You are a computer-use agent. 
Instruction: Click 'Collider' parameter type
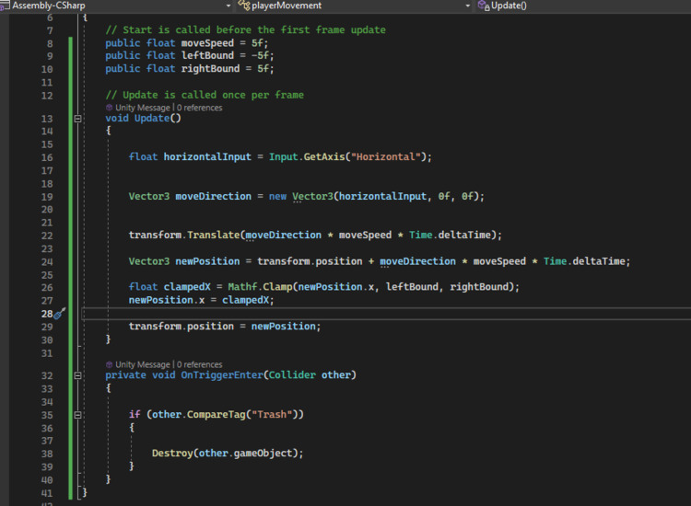pyautogui.click(x=292, y=375)
